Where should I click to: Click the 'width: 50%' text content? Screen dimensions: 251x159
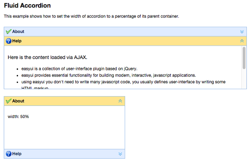[18, 117]
